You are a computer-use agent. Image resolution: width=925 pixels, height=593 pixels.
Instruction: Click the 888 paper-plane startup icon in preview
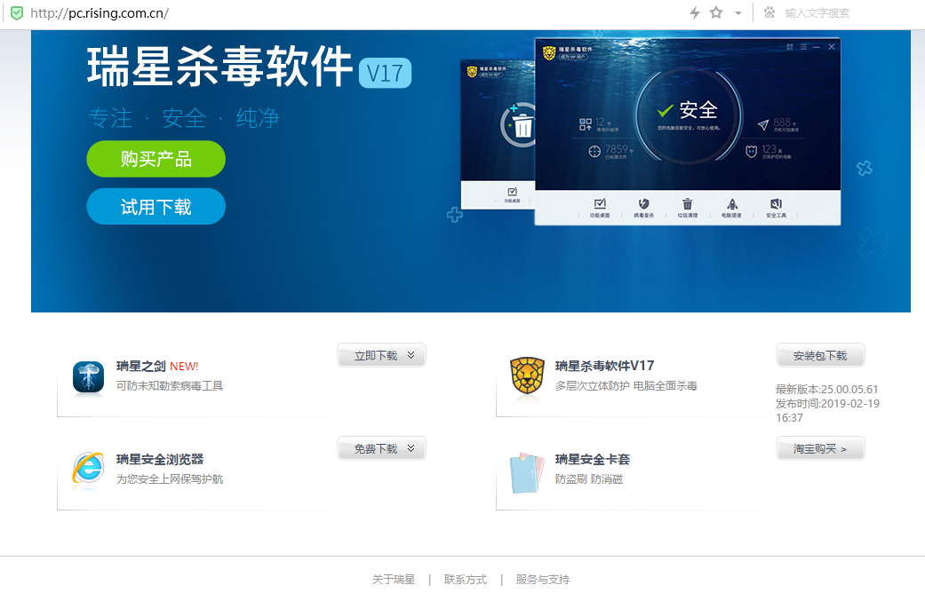coord(763,124)
